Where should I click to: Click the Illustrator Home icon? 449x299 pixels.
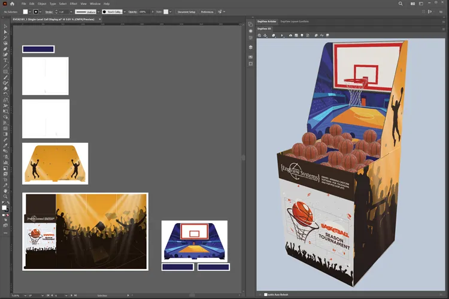pyautogui.click(x=12, y=4)
